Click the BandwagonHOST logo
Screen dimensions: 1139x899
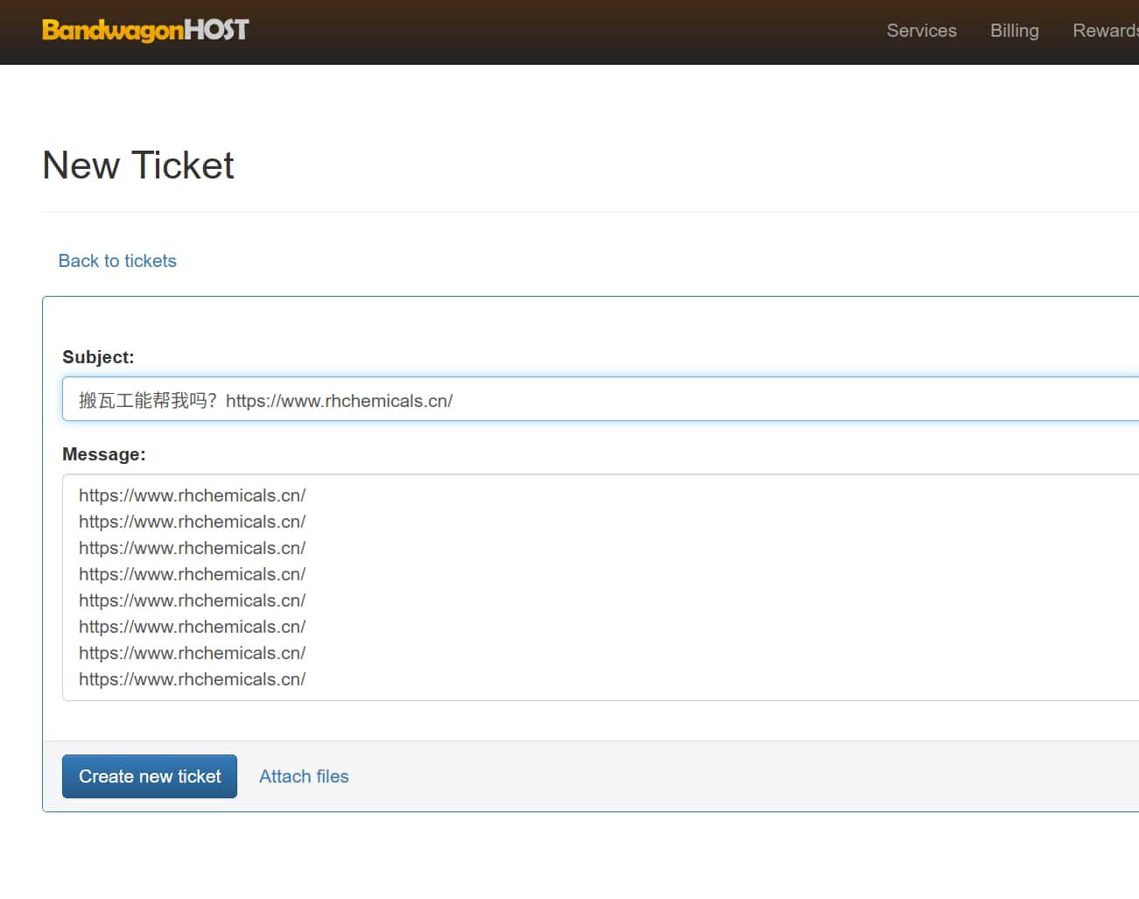tap(145, 31)
